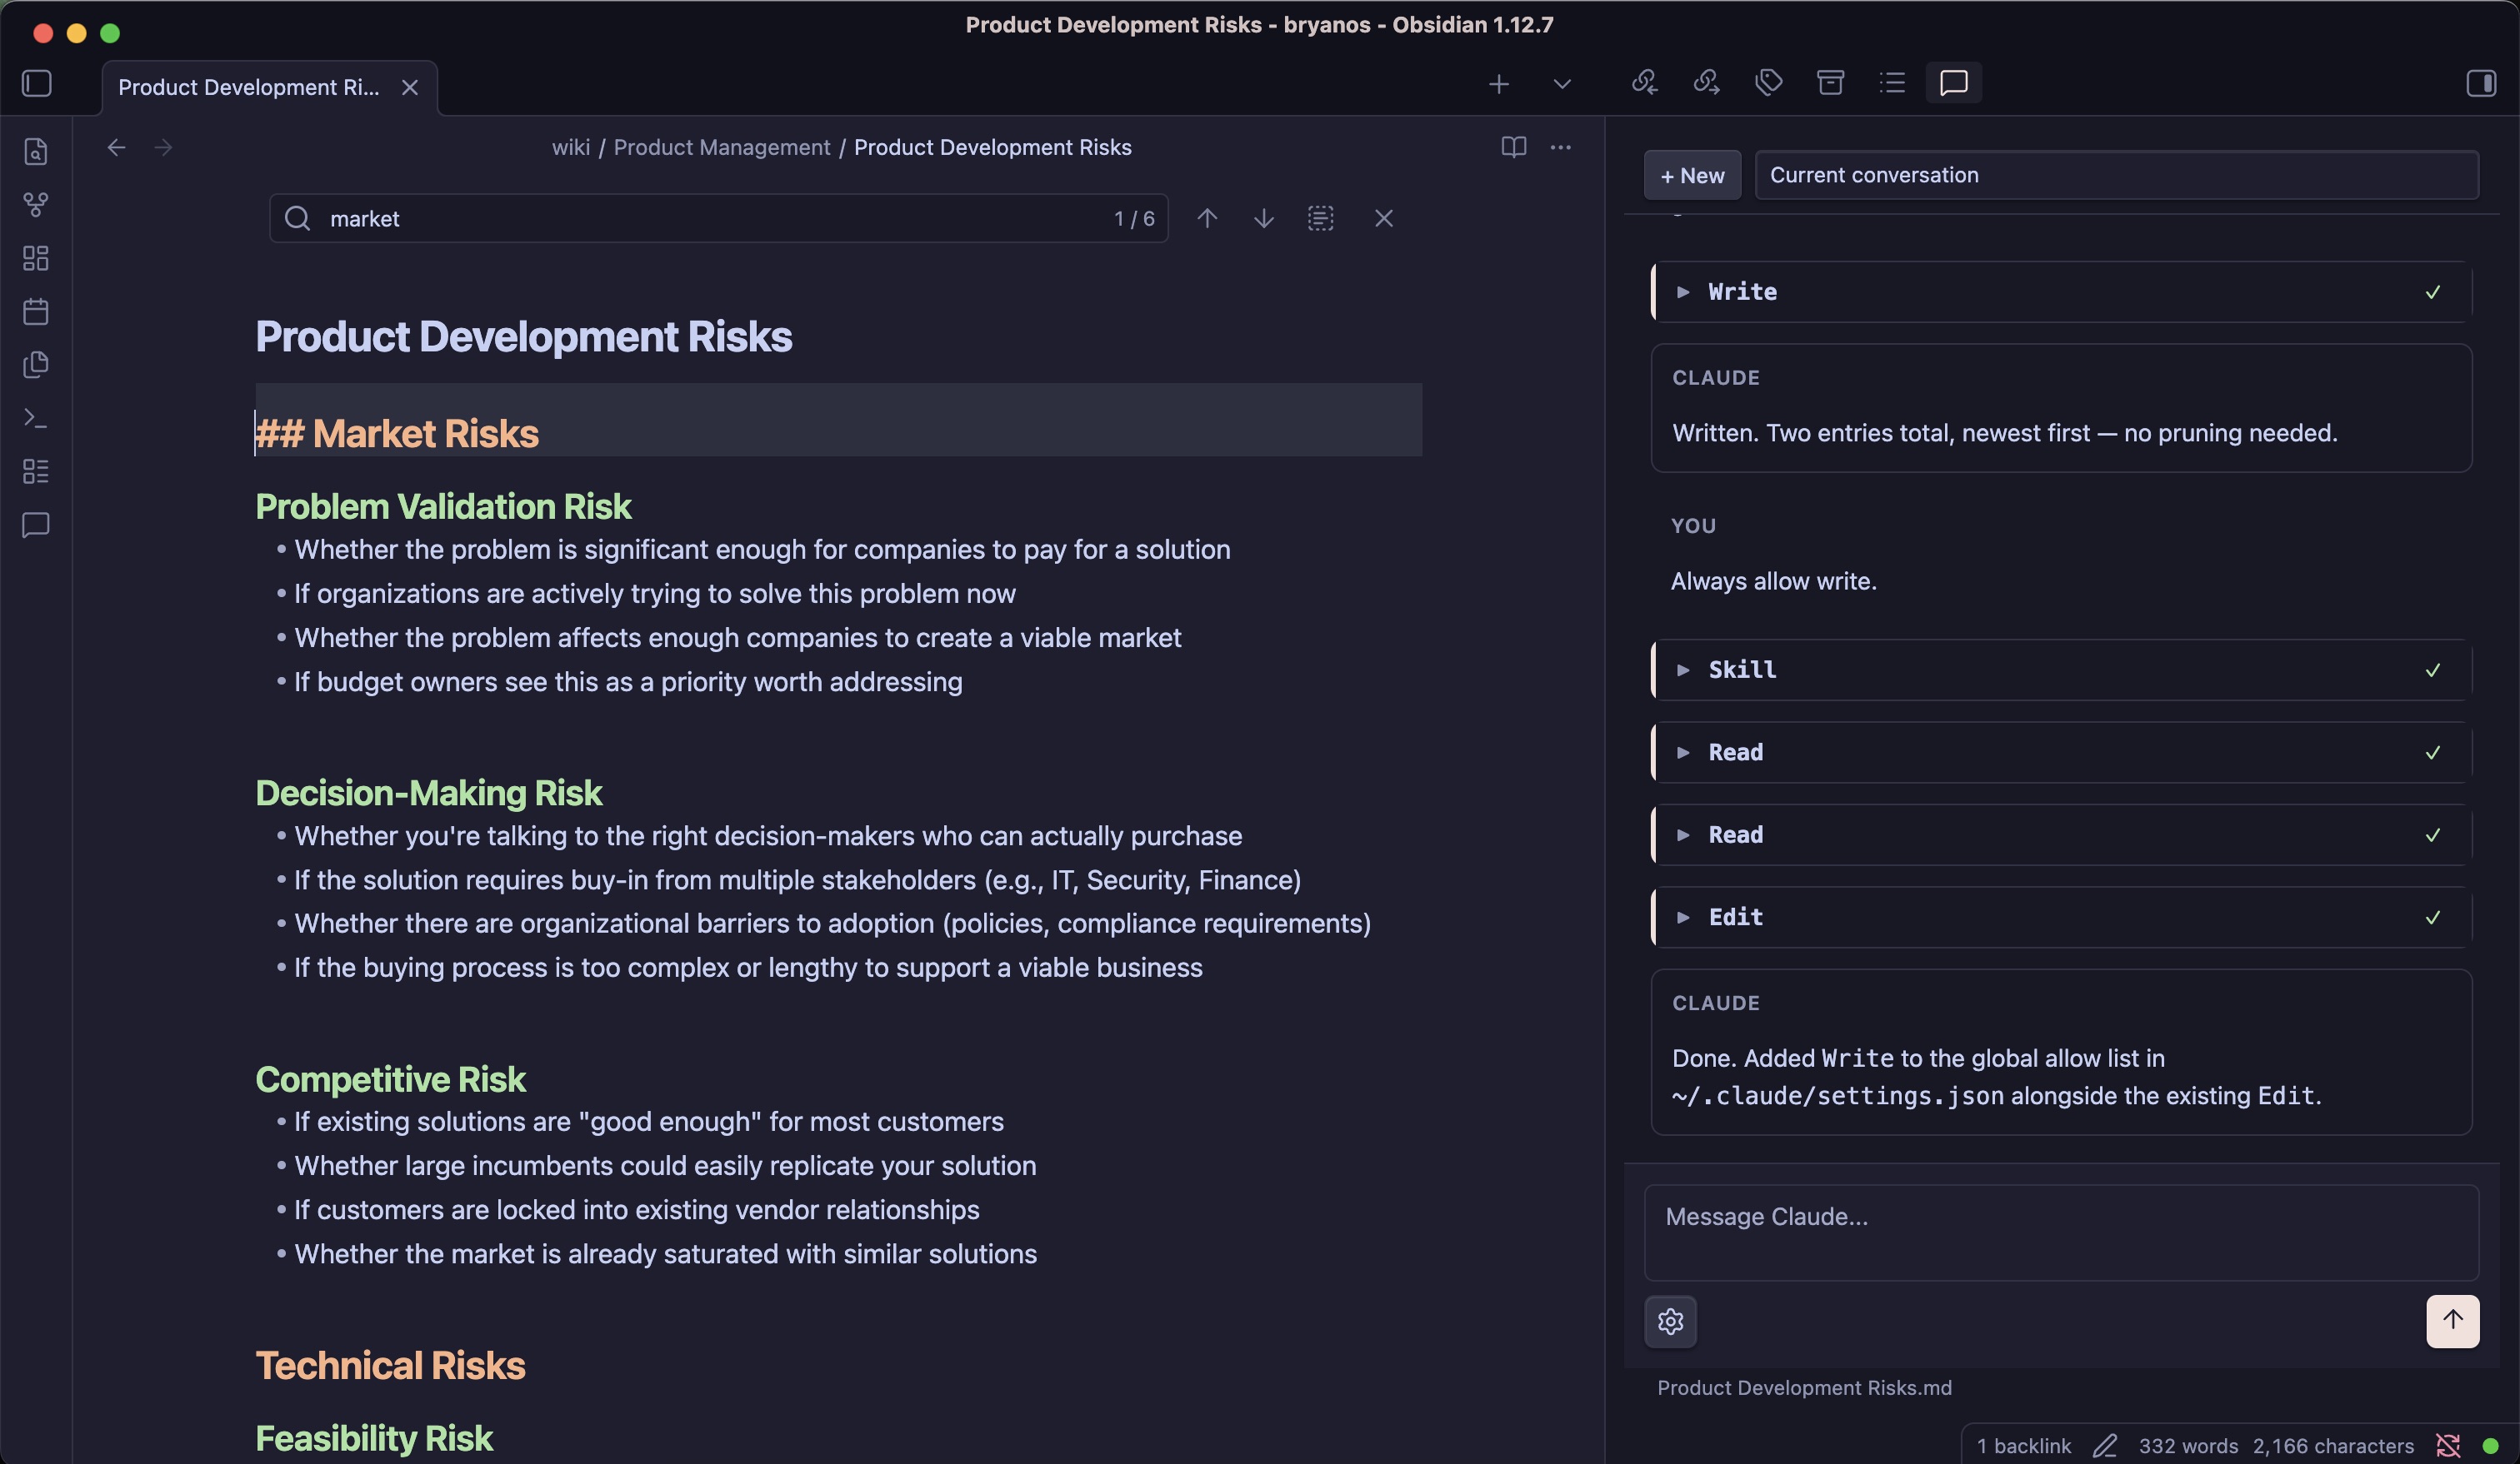Switch to reading view book icon

pyautogui.click(x=1513, y=148)
